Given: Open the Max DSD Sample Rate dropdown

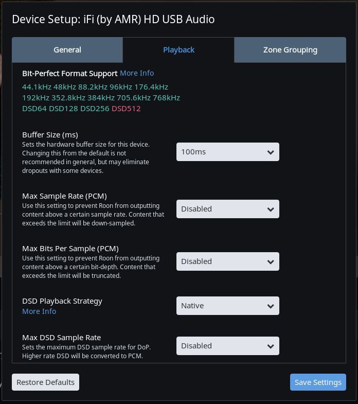Looking at the screenshot, I should [228, 346].
